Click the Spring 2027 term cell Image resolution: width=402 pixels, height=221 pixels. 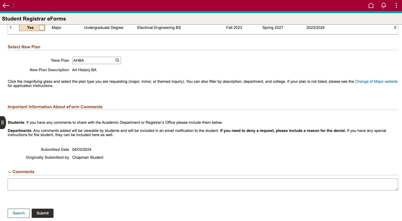point(273,28)
